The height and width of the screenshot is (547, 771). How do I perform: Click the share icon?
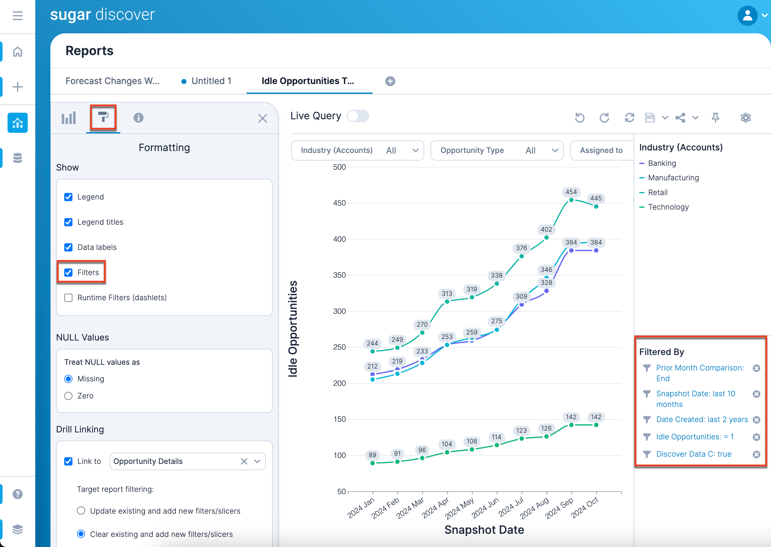pyautogui.click(x=680, y=117)
